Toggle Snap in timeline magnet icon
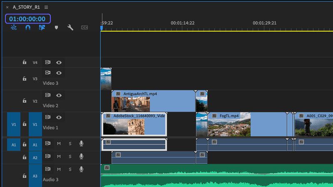This screenshot has width=333, height=187. pyautogui.click(x=28, y=27)
